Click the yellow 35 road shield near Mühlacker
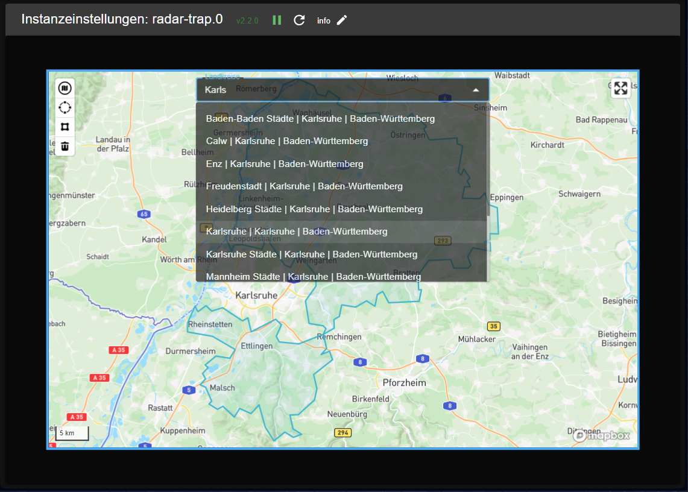 [x=494, y=326]
